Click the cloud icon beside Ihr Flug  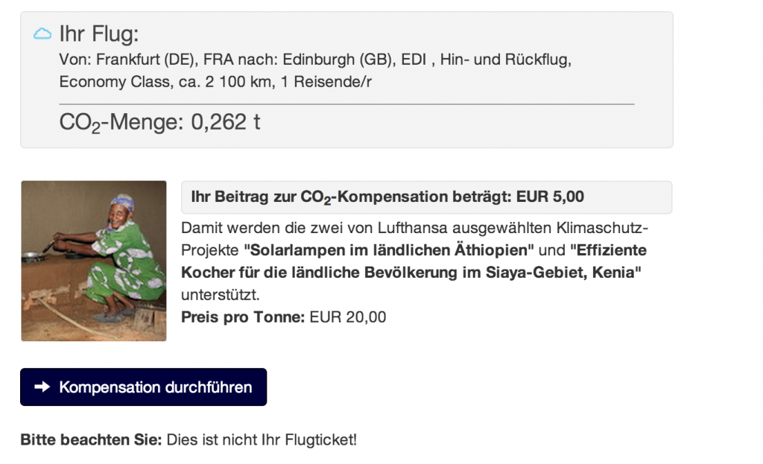[42, 34]
